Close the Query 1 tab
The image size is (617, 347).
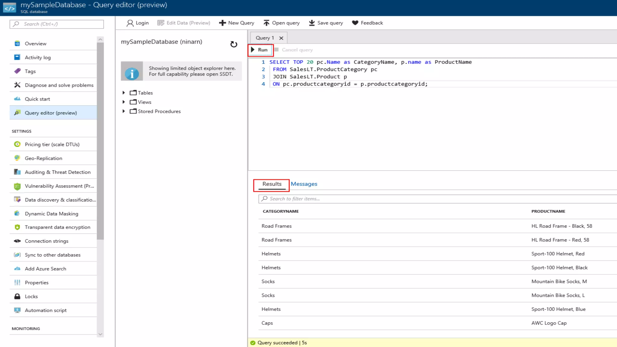[x=281, y=38]
